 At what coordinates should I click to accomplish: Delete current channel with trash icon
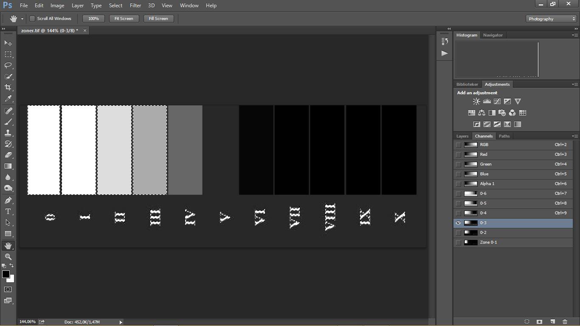(565, 322)
